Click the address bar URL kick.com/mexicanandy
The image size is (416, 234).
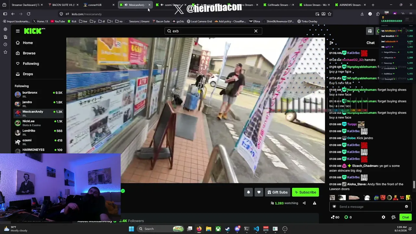coord(87,14)
